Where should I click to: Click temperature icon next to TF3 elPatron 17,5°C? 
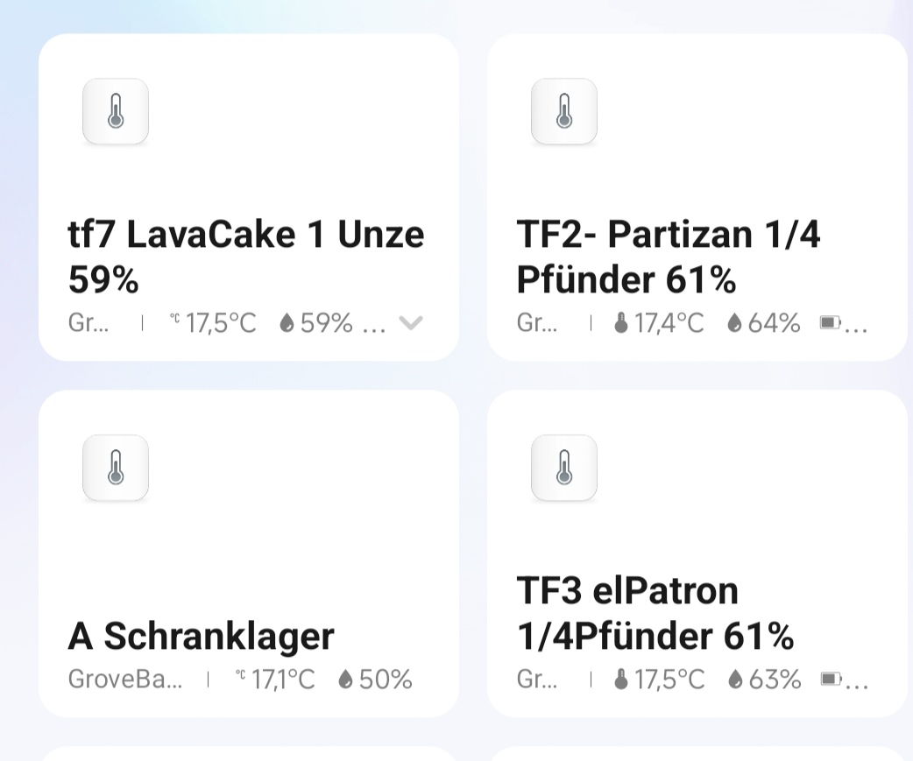tap(621, 680)
